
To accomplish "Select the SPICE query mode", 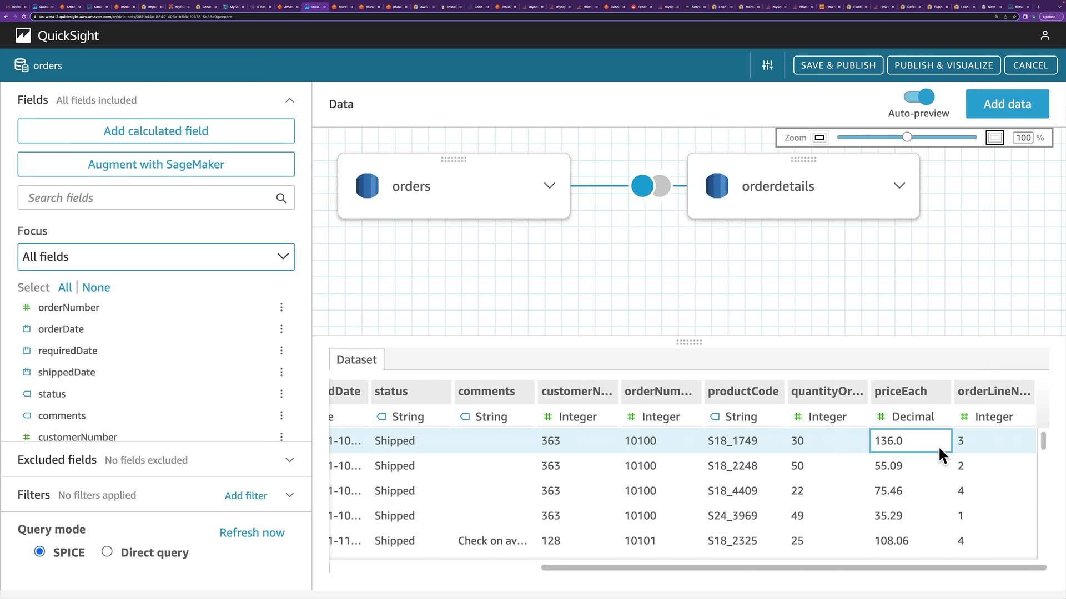I will click(39, 551).
